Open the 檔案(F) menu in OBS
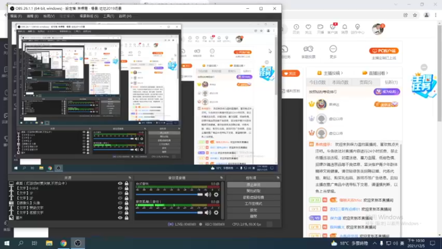 [x=16, y=16]
